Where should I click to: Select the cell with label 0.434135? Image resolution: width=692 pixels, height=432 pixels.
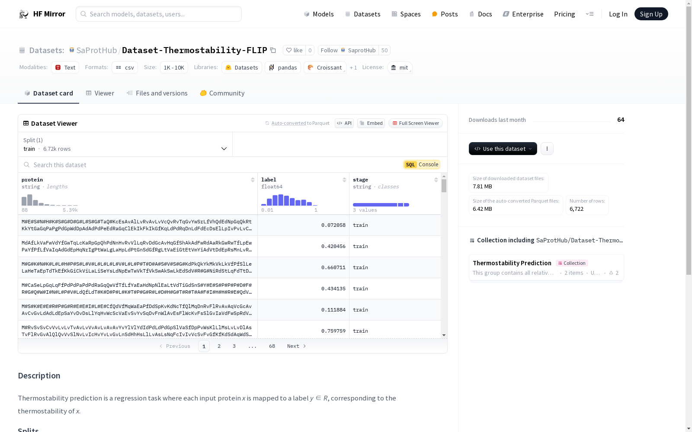303,289
